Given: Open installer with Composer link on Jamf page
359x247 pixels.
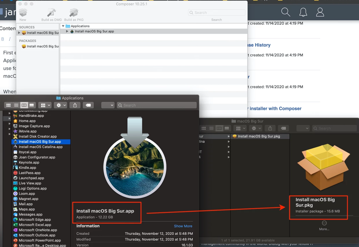Looking at the screenshot, I should coord(275,109).
